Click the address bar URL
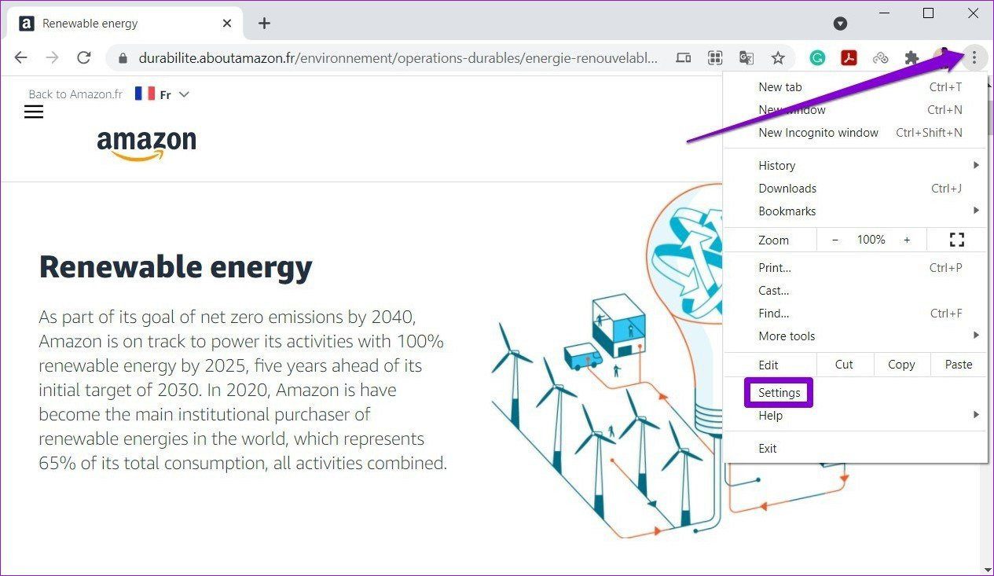Screen dimensions: 994x576 click(398, 58)
